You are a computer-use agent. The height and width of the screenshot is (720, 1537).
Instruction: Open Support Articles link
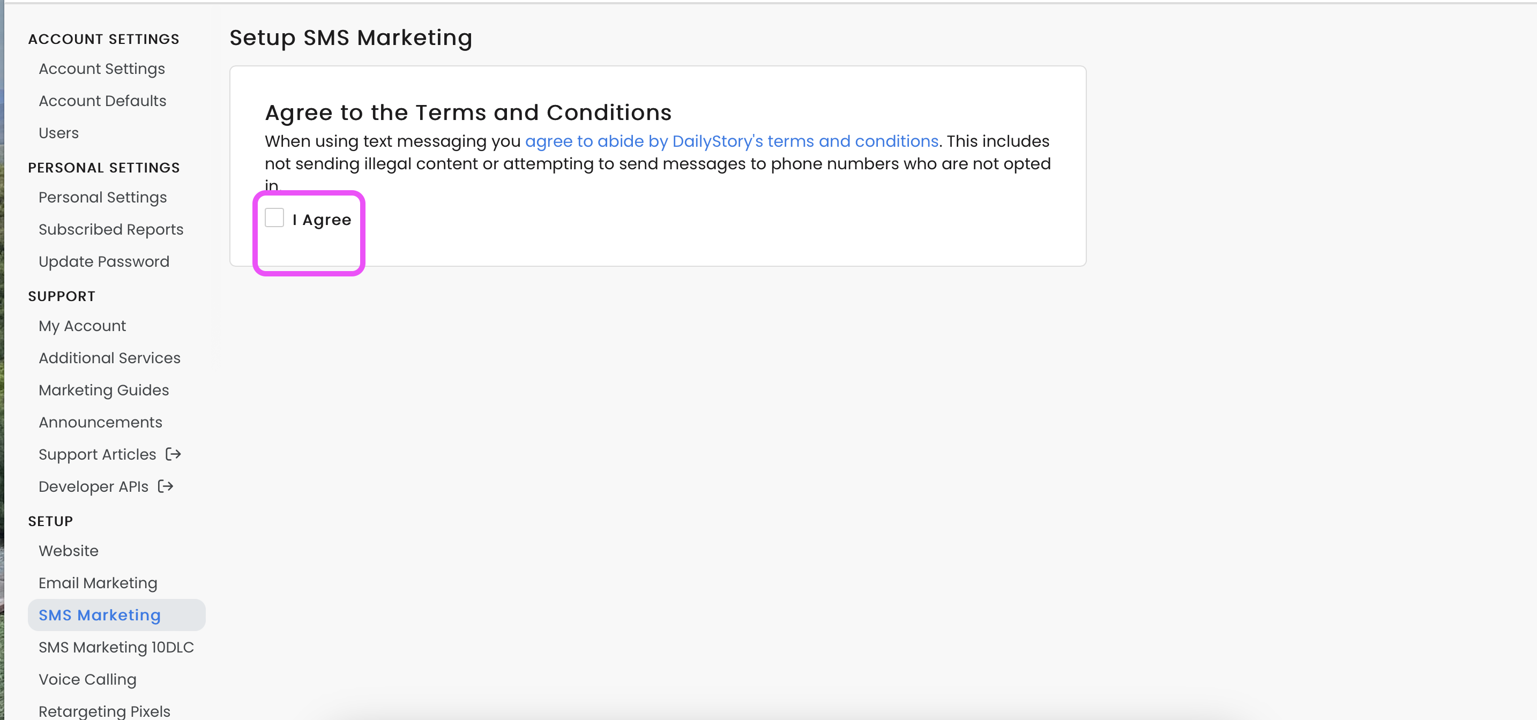pyautogui.click(x=97, y=454)
